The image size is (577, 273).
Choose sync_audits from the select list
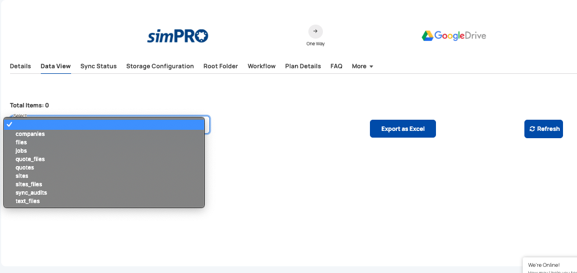[104, 193]
